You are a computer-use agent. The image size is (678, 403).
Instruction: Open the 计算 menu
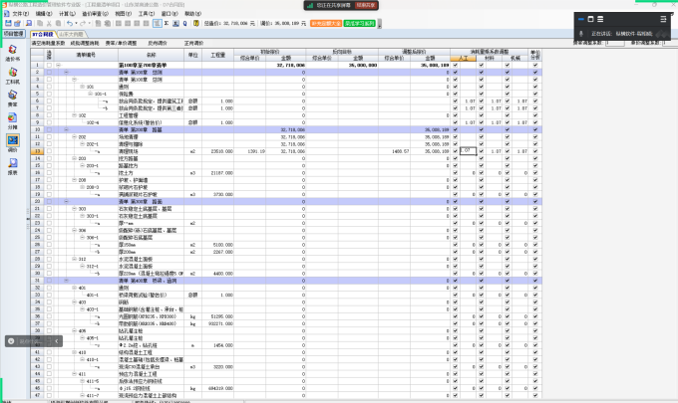(x=67, y=14)
